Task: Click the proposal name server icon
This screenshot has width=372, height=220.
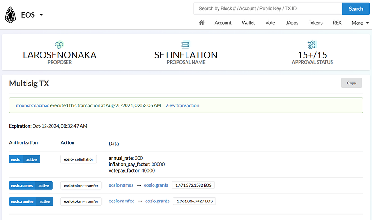Action: pos(185,45)
